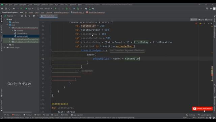
Task: Click UTF-8 encoding in status bar
Action: point(194,118)
